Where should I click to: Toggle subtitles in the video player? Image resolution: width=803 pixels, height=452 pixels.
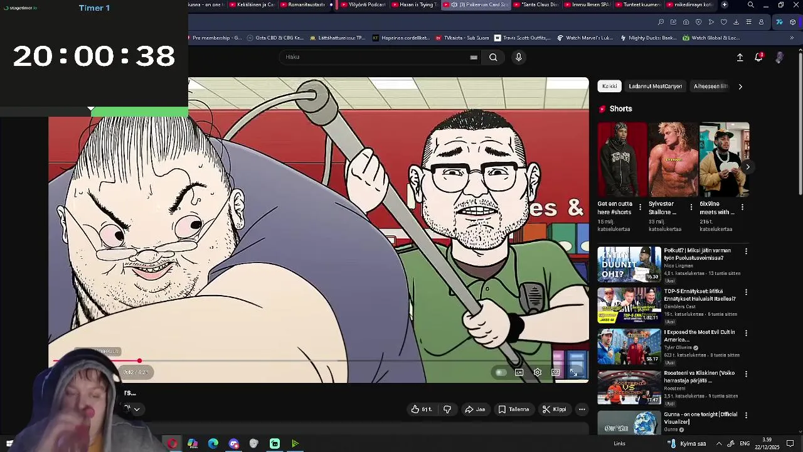[519, 372]
